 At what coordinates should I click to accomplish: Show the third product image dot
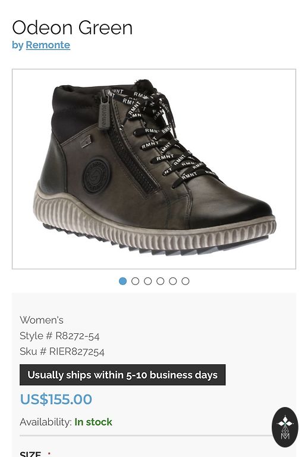(x=148, y=281)
